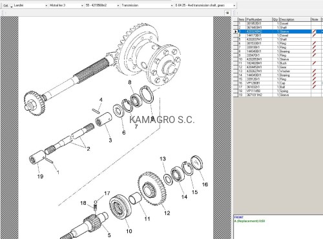Click the FRONT note text
Screen dimensions: 323x239
(239, 217)
